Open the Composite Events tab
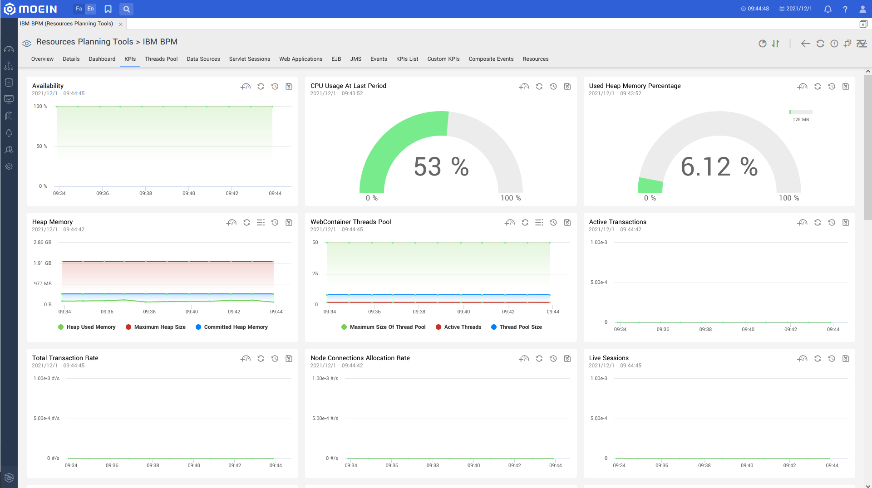The width and height of the screenshot is (872, 488). [491, 59]
